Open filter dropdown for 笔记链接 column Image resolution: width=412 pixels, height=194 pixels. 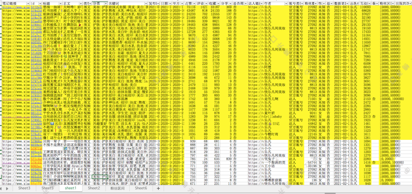click(28, 3)
